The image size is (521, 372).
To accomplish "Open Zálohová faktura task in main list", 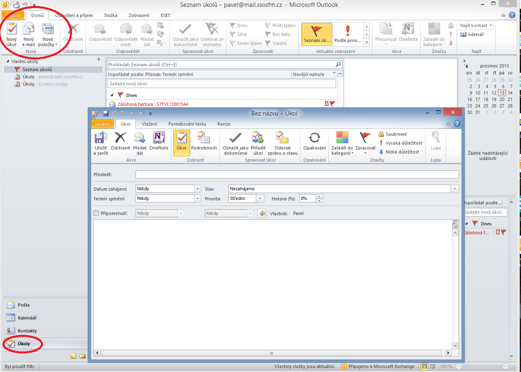I will (x=222, y=104).
